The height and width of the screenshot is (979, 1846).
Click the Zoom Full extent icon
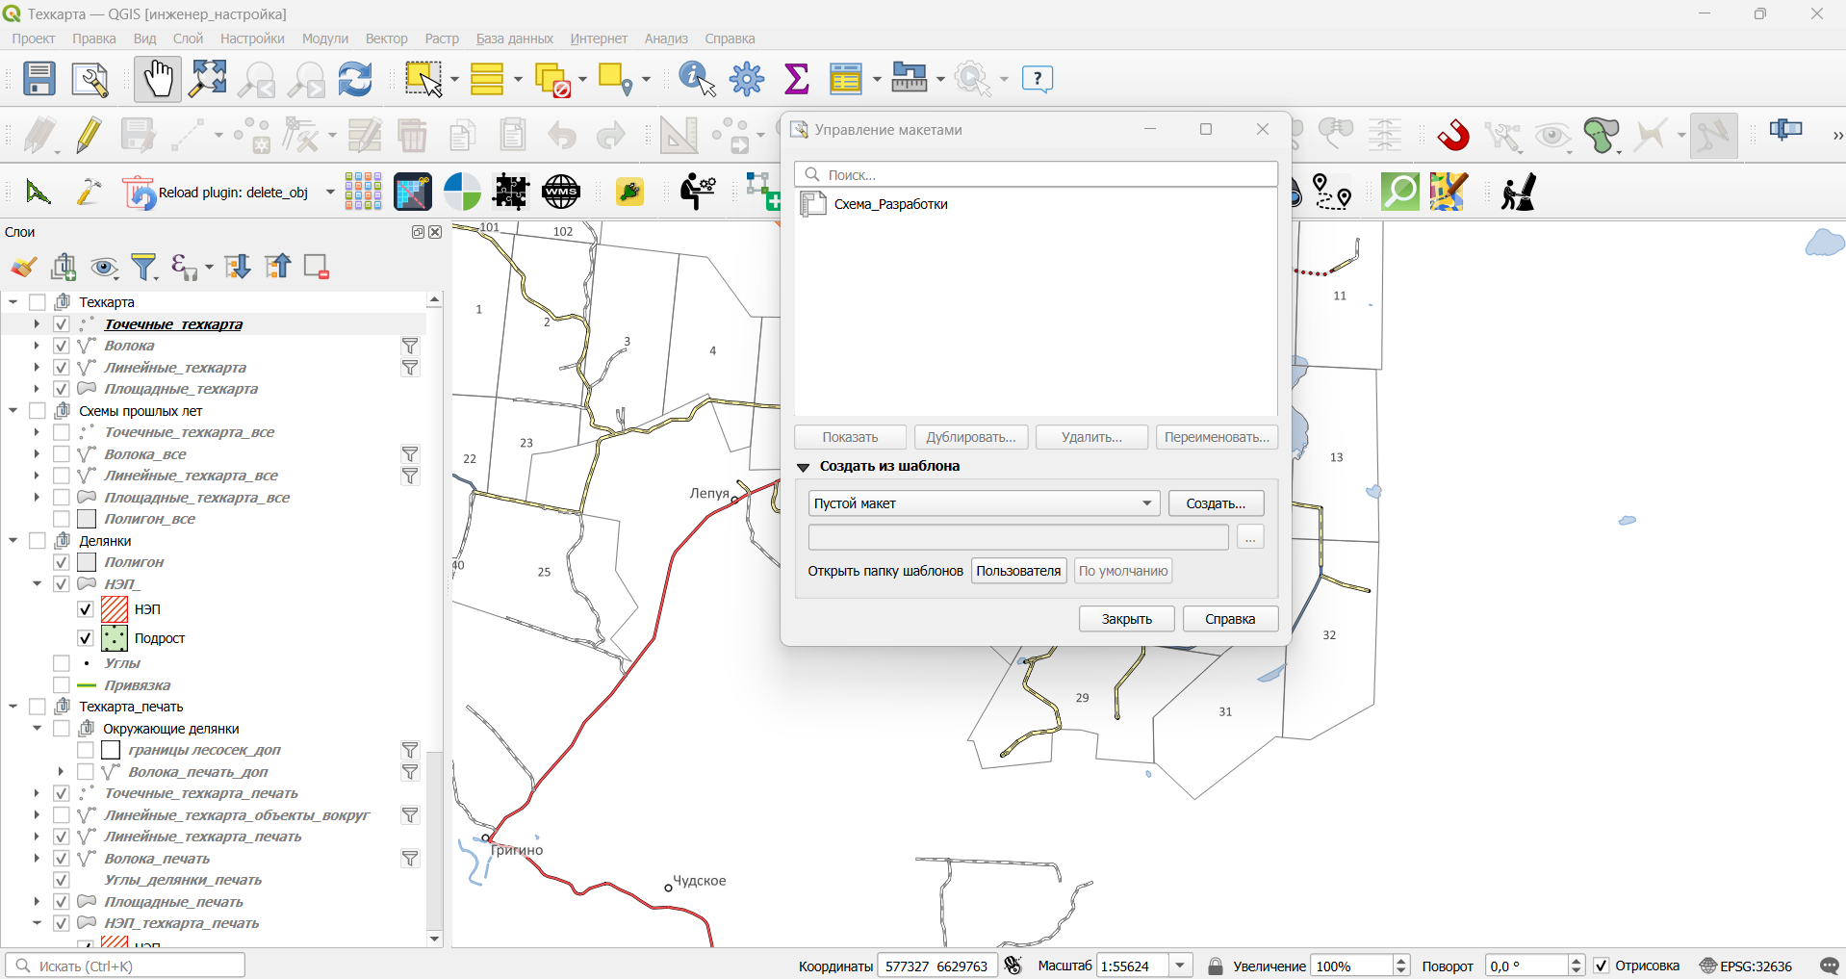point(208,79)
